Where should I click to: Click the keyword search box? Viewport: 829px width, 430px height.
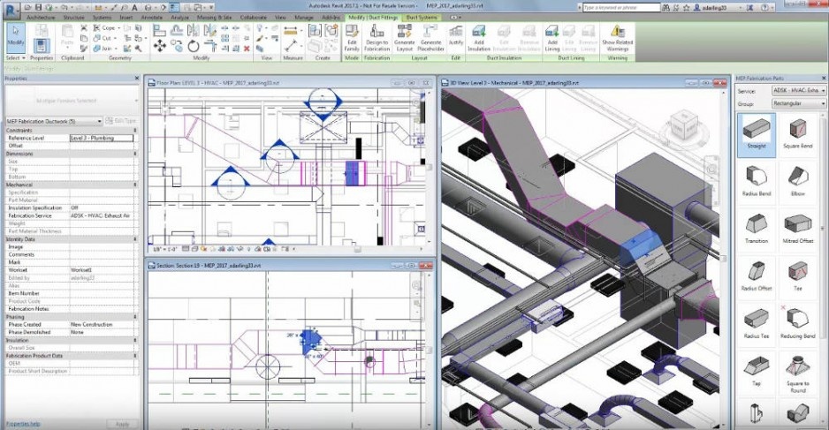point(621,8)
